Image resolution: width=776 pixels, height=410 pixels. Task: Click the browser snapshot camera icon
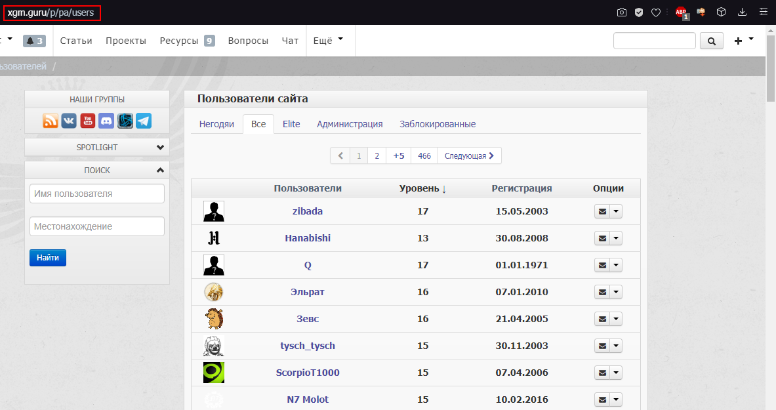(622, 12)
